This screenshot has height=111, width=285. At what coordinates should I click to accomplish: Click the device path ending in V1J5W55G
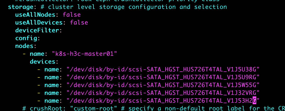(x=163, y=85)
